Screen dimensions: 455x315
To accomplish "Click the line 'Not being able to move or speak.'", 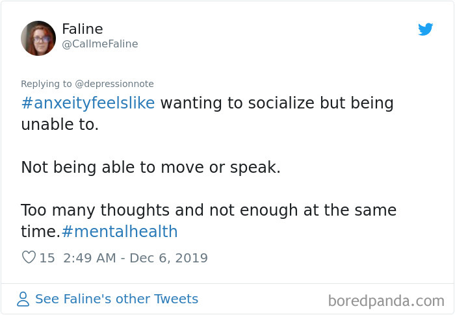I will [151, 167].
